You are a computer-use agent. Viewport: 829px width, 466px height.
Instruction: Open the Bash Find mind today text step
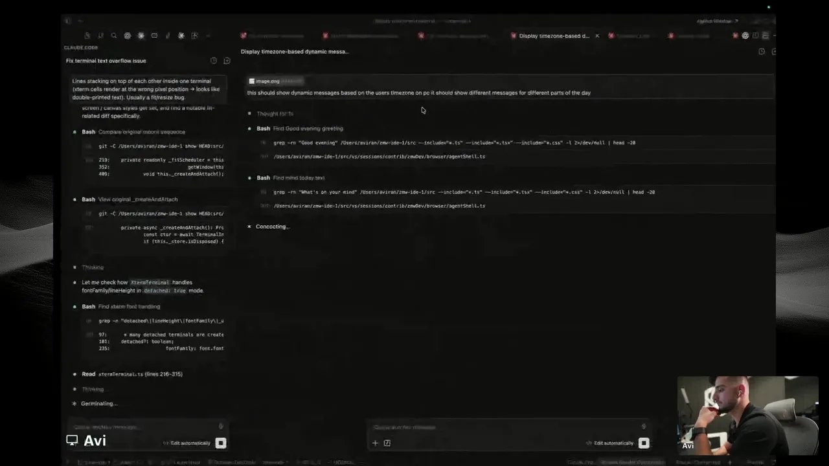click(x=291, y=178)
